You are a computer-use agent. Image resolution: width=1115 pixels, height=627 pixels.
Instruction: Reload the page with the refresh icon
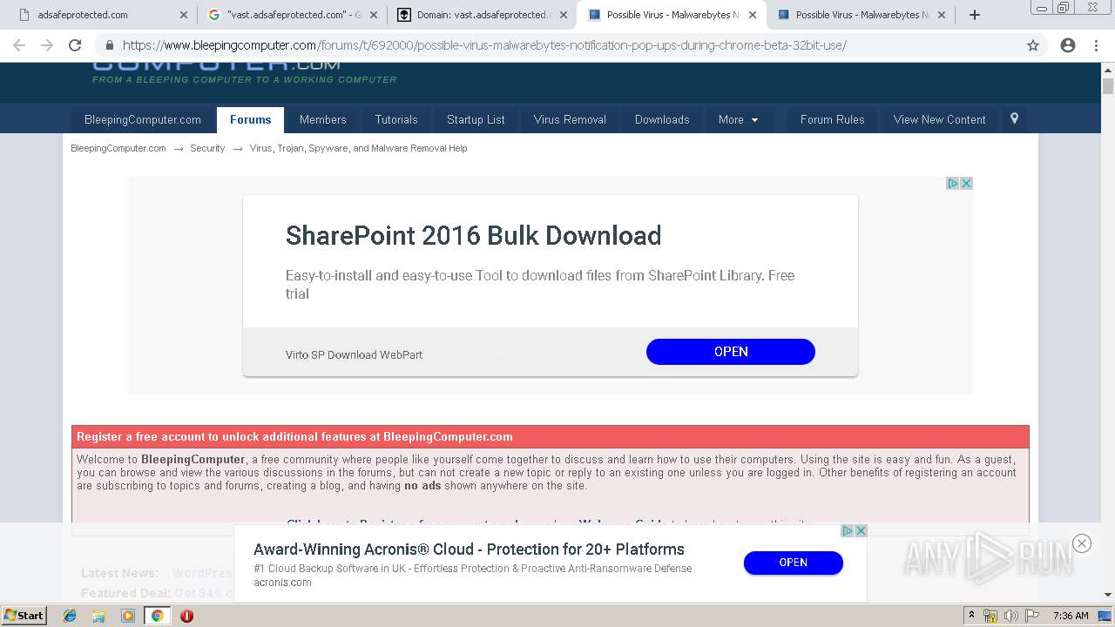point(75,45)
